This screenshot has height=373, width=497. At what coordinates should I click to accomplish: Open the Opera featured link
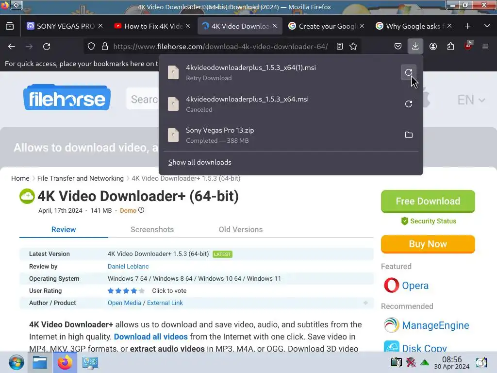click(x=415, y=285)
